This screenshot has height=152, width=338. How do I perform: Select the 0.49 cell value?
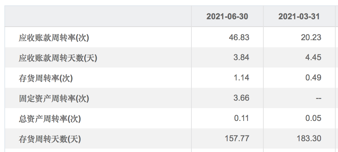click(313, 78)
